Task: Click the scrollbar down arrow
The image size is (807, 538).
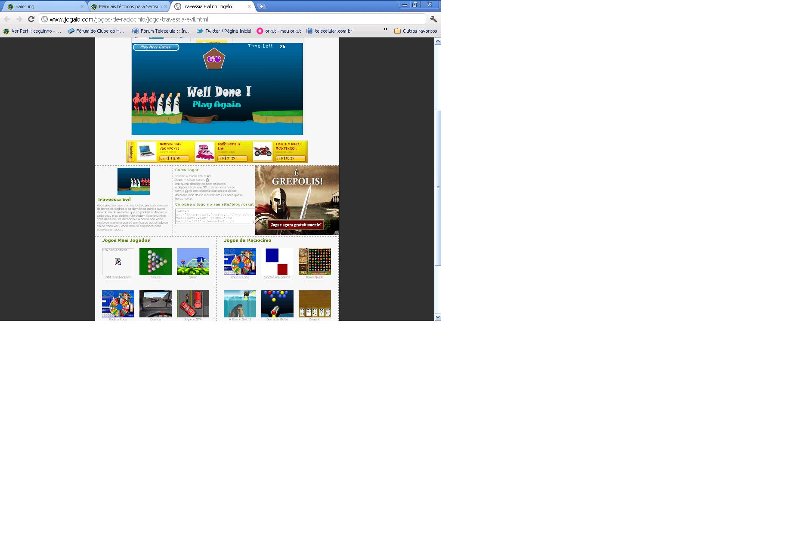Action: point(438,317)
